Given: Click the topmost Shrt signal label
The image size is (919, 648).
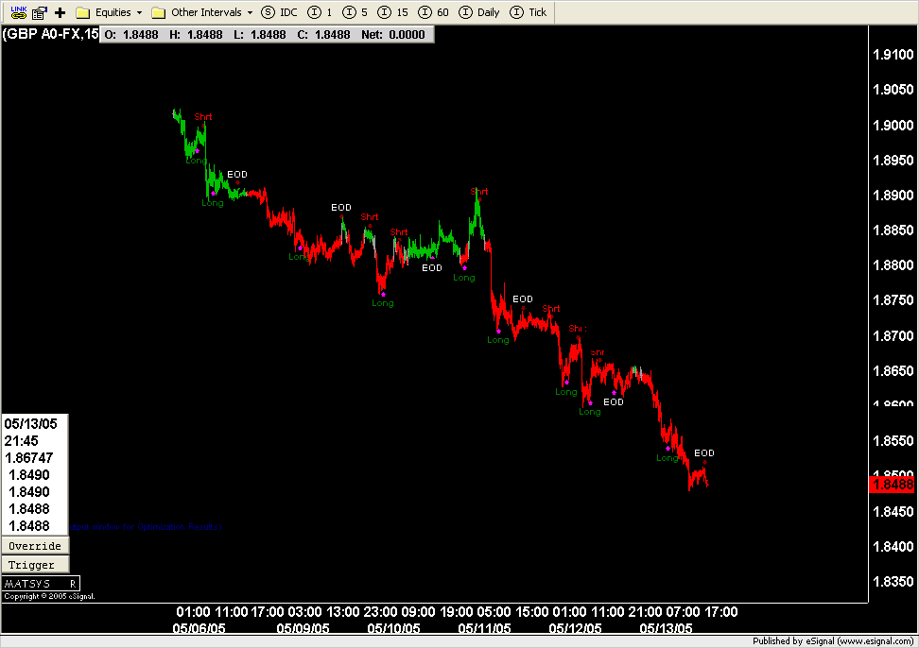Looking at the screenshot, I should point(203,116).
